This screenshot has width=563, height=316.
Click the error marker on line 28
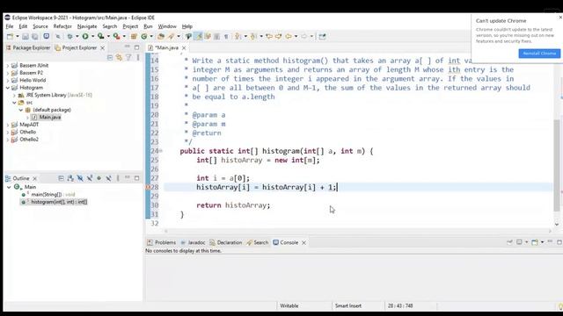pos(148,187)
